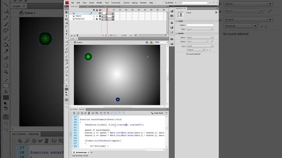Open the Modify menu
This screenshot has height=158, width=282.
pos(99,3)
